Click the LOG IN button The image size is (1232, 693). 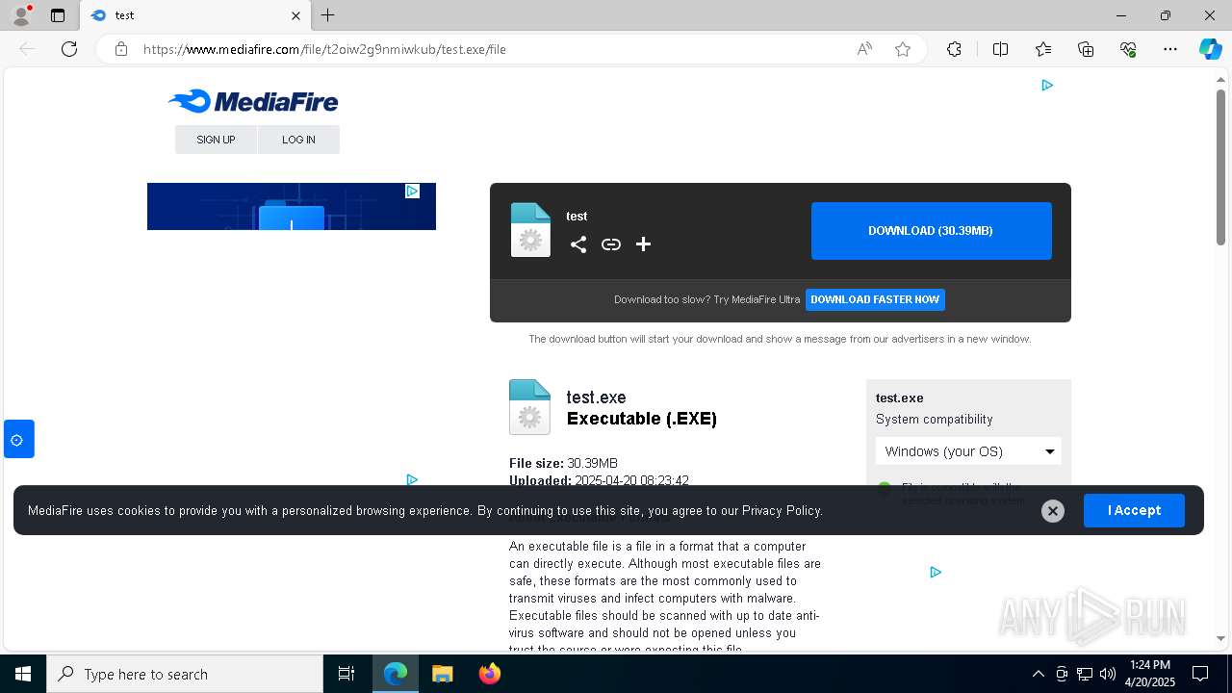298,140
